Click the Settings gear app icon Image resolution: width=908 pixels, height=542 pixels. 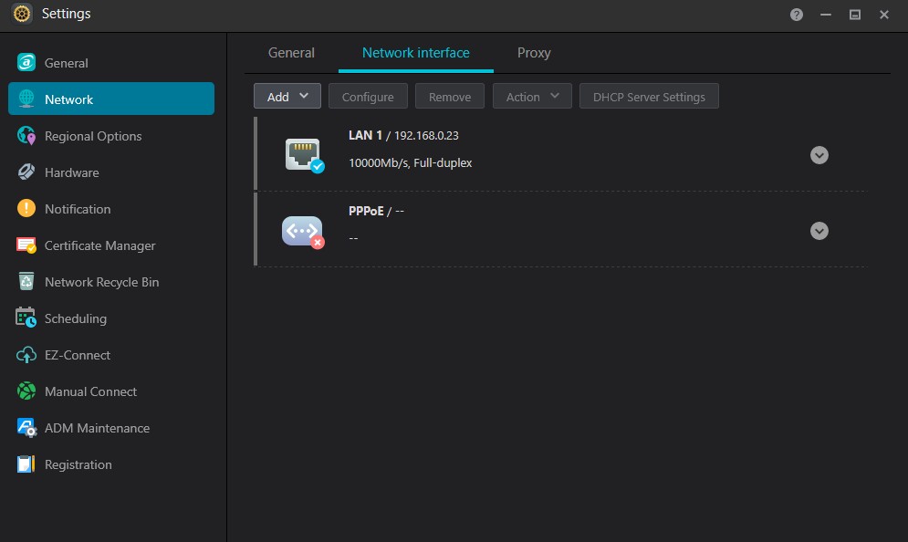[22, 14]
